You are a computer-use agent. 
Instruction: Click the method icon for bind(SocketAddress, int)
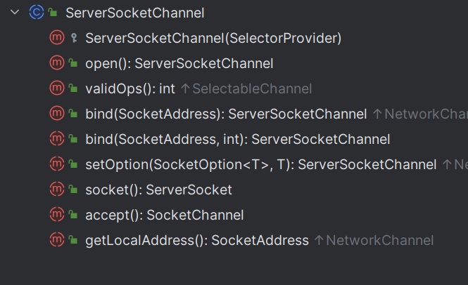[x=57, y=138]
